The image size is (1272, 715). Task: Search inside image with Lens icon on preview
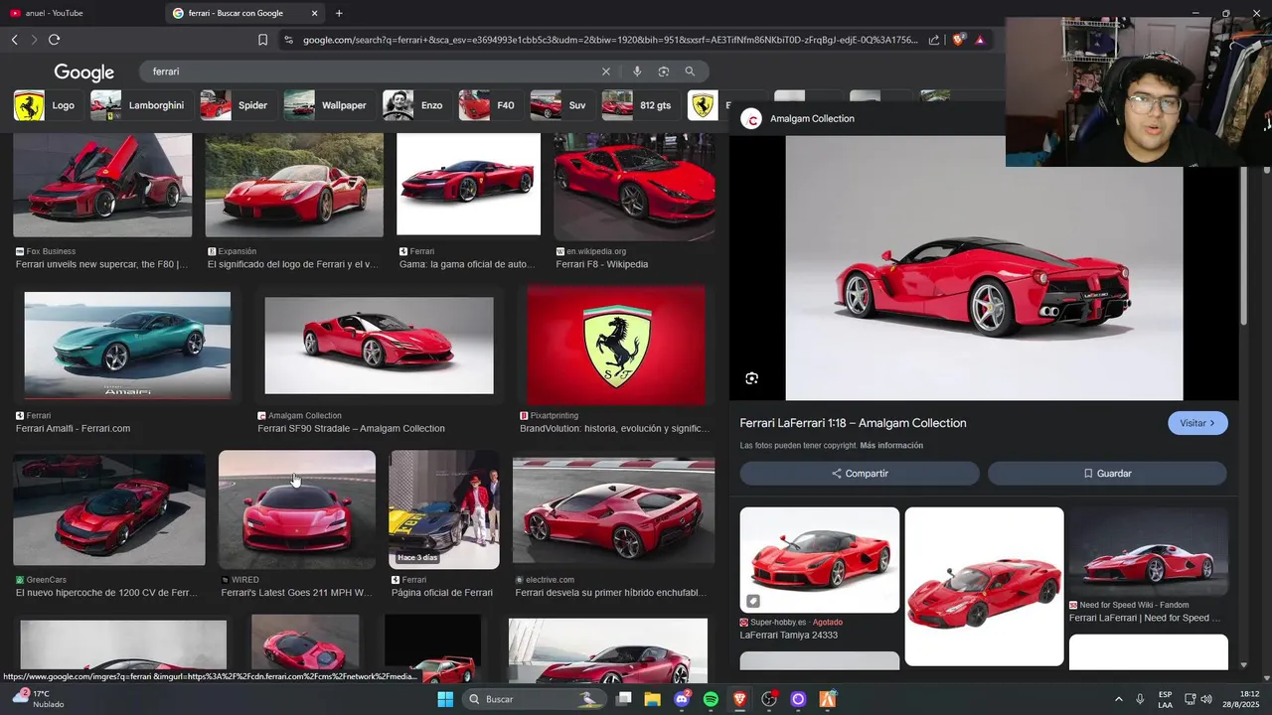[x=751, y=378]
